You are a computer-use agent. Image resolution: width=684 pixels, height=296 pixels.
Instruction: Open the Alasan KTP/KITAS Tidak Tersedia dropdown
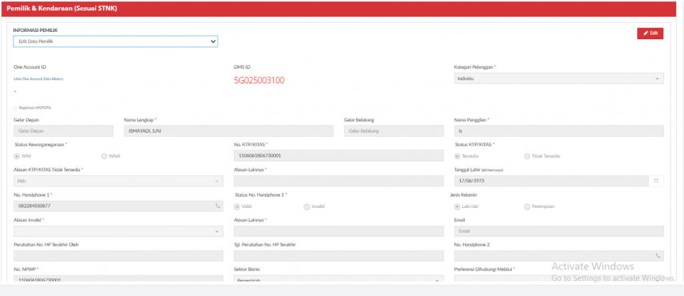(118, 181)
